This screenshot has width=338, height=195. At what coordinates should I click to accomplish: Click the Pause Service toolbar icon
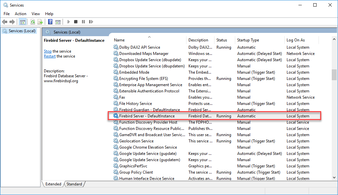click(83, 22)
